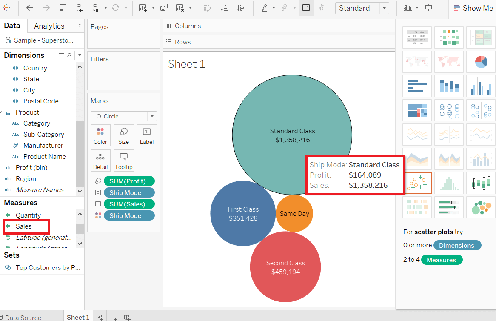
Task: Pick packed bubbles chart in Show Me
Action: pyautogui.click(x=481, y=207)
